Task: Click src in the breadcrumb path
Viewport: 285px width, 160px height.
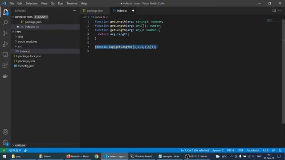Action: point(85,17)
